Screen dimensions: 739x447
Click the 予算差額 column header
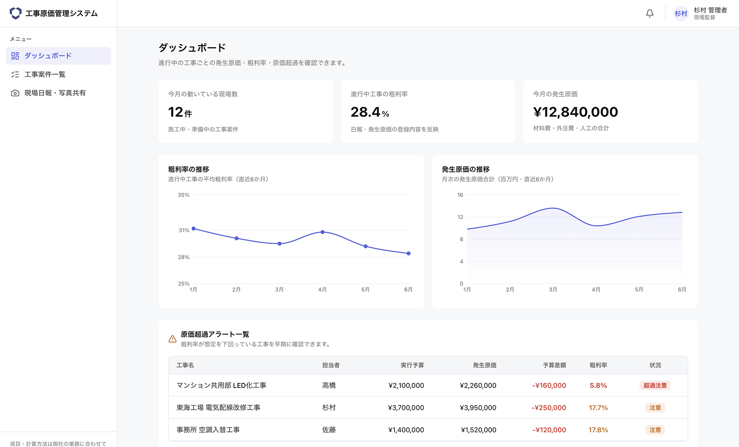554,365
